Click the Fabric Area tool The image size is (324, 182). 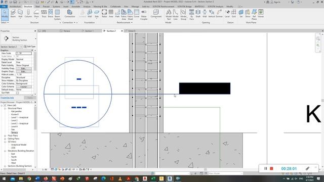tap(124, 15)
